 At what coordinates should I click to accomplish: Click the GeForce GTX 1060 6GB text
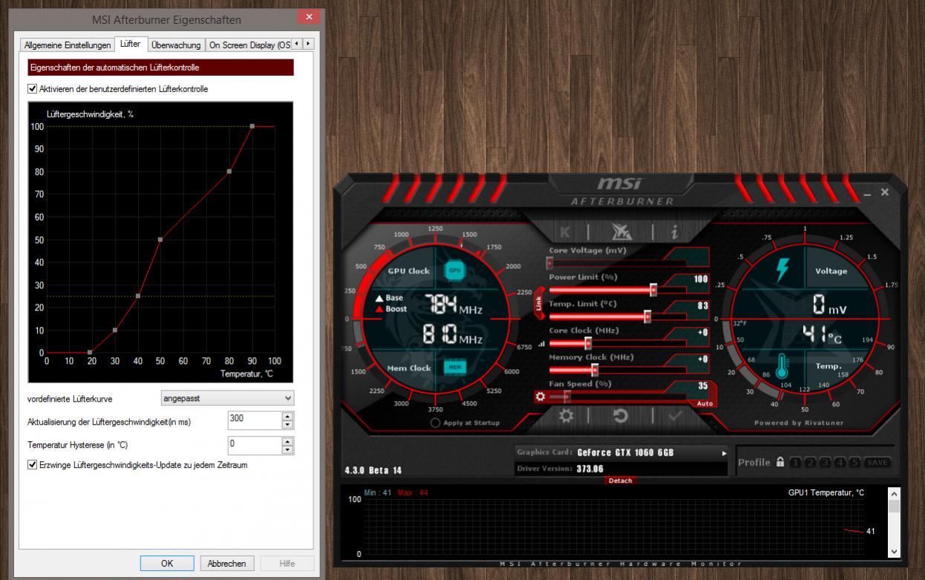(x=625, y=452)
